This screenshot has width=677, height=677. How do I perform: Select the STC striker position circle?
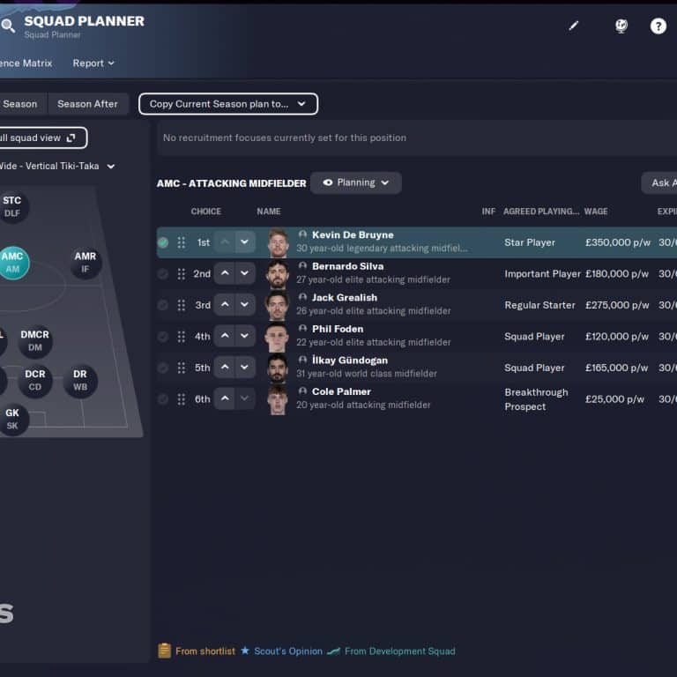pos(12,207)
